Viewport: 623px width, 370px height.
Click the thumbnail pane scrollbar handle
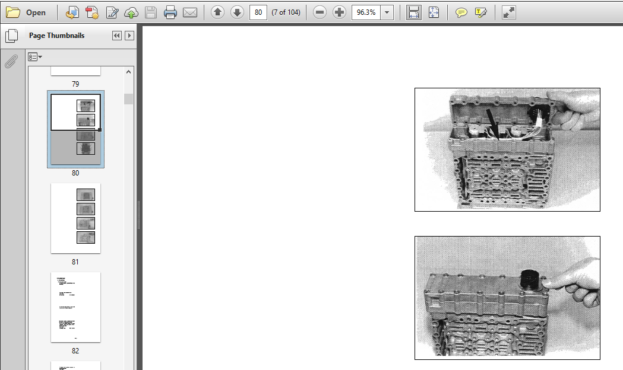[x=128, y=99]
